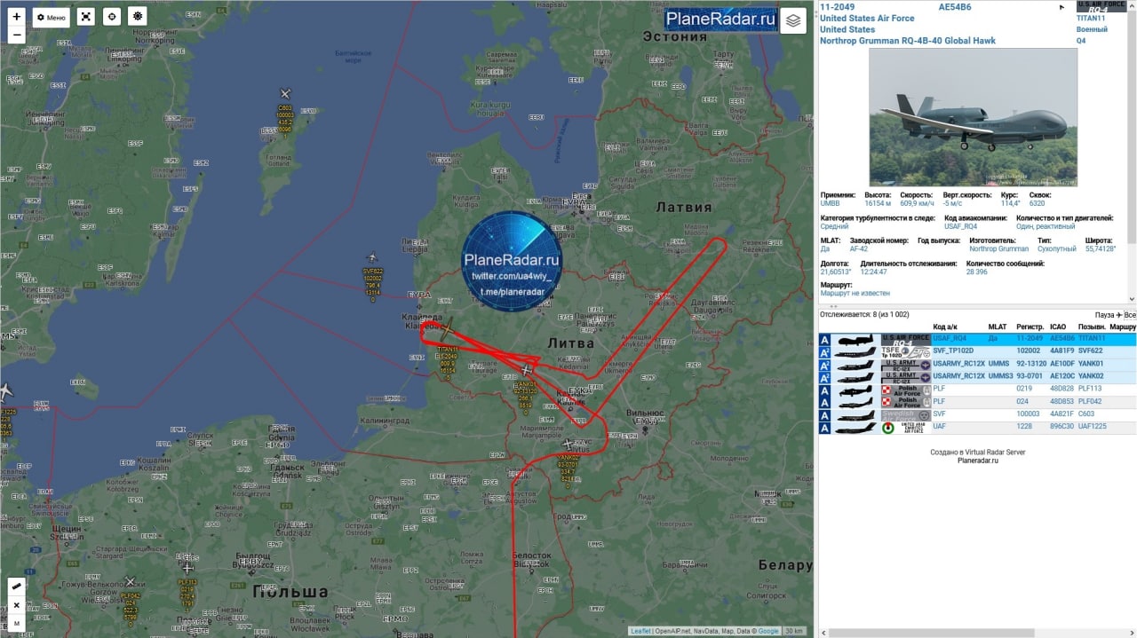Image resolution: width=1137 pixels, height=638 pixels.
Task: Click the UMBB receiver value
Action: (x=830, y=203)
